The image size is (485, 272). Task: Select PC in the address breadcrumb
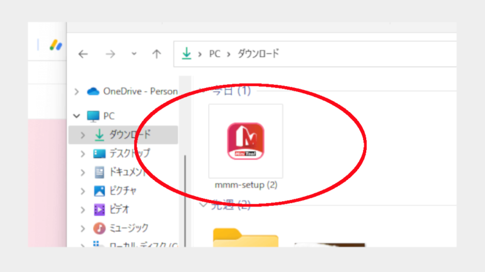pyautogui.click(x=215, y=54)
